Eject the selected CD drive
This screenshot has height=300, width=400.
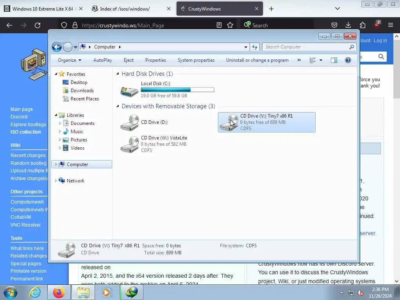[129, 60]
